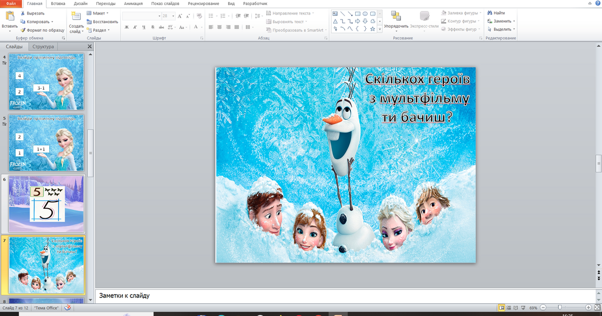Image resolution: width=602 pixels, height=316 pixels.
Task: Click Заменить to replace text
Action: pos(501,22)
